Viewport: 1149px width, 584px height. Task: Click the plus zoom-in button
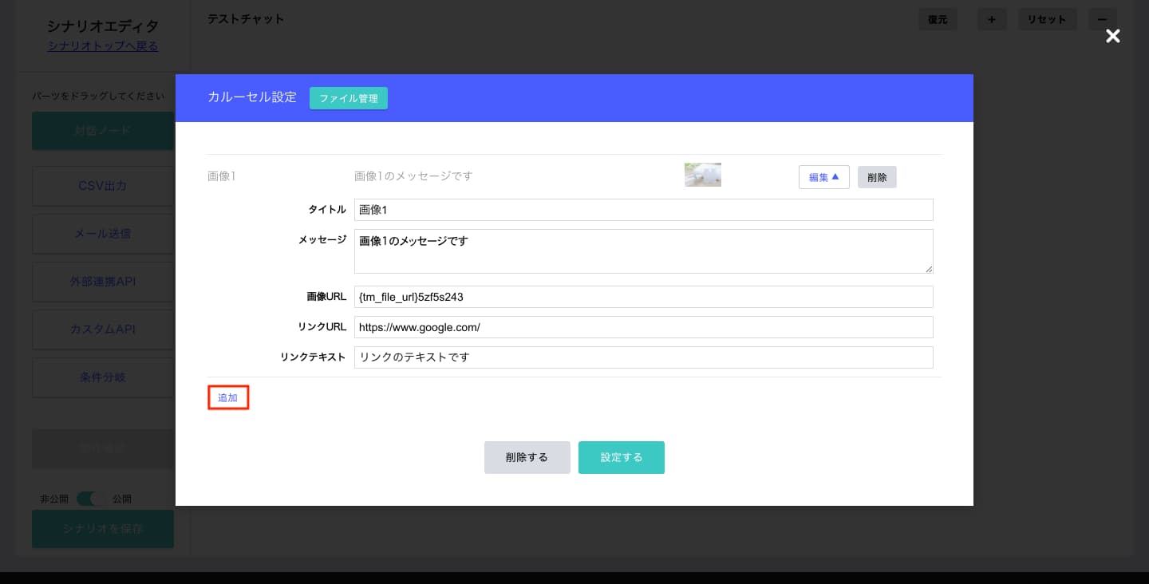point(992,19)
